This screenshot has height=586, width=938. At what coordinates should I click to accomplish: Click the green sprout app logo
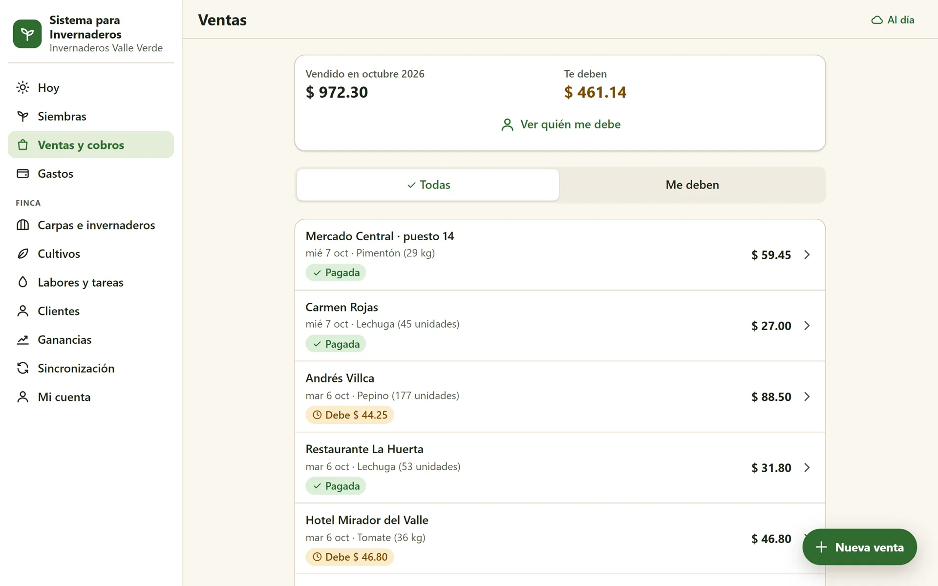27,34
